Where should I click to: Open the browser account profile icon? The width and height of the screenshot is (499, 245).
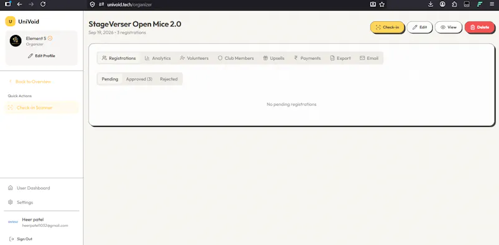point(442,4)
